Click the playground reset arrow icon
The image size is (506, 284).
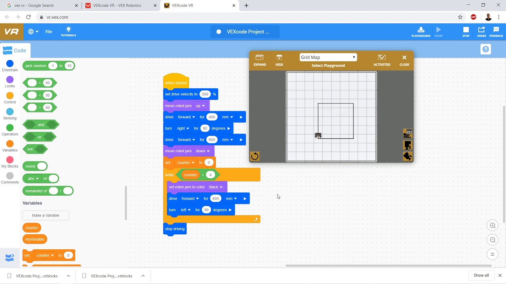coord(255,157)
